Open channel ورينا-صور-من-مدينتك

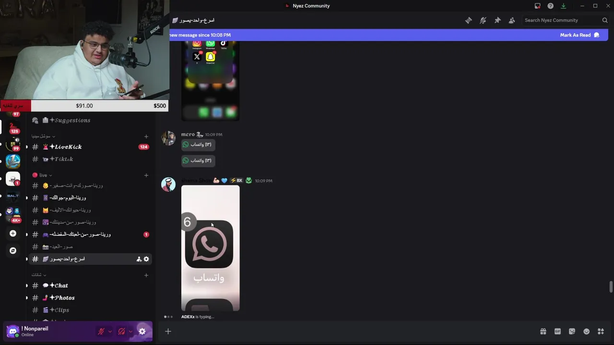point(90,222)
